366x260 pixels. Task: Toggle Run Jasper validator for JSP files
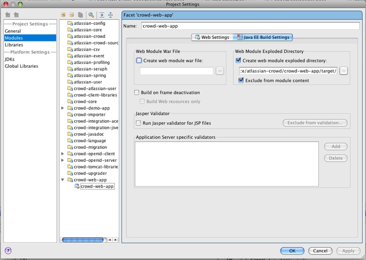137,123
